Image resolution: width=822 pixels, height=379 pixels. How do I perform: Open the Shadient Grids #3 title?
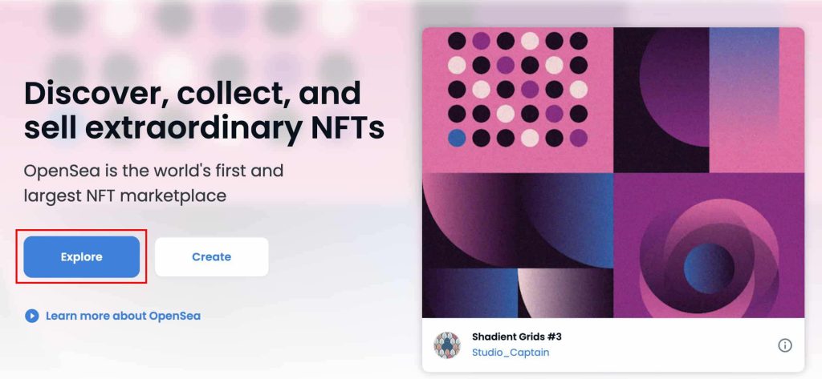(516, 337)
